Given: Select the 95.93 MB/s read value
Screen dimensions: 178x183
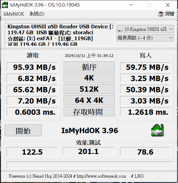Looking at the screenshot, I should [32, 67].
